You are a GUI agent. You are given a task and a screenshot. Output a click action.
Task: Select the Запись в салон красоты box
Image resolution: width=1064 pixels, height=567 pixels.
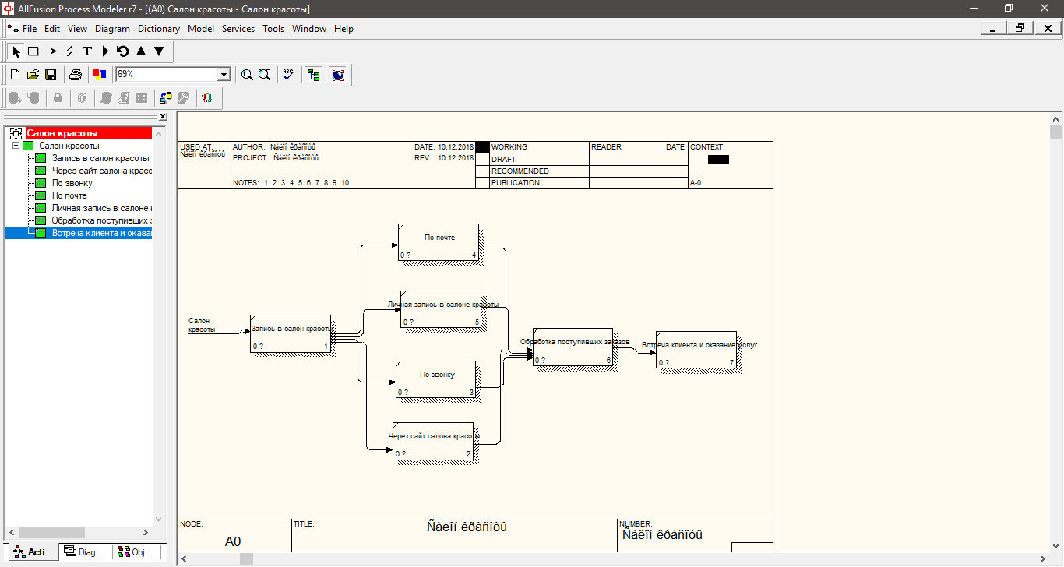coord(291,333)
